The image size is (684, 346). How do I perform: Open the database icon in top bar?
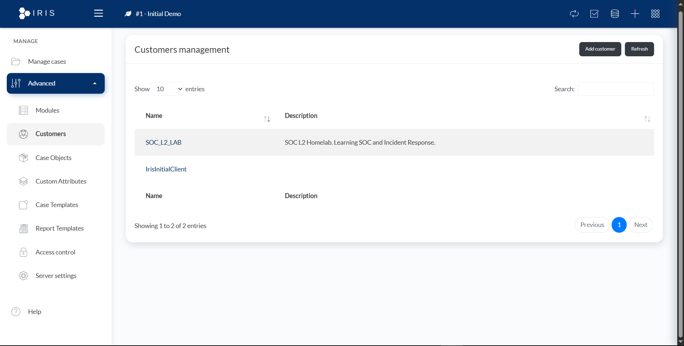pos(615,14)
